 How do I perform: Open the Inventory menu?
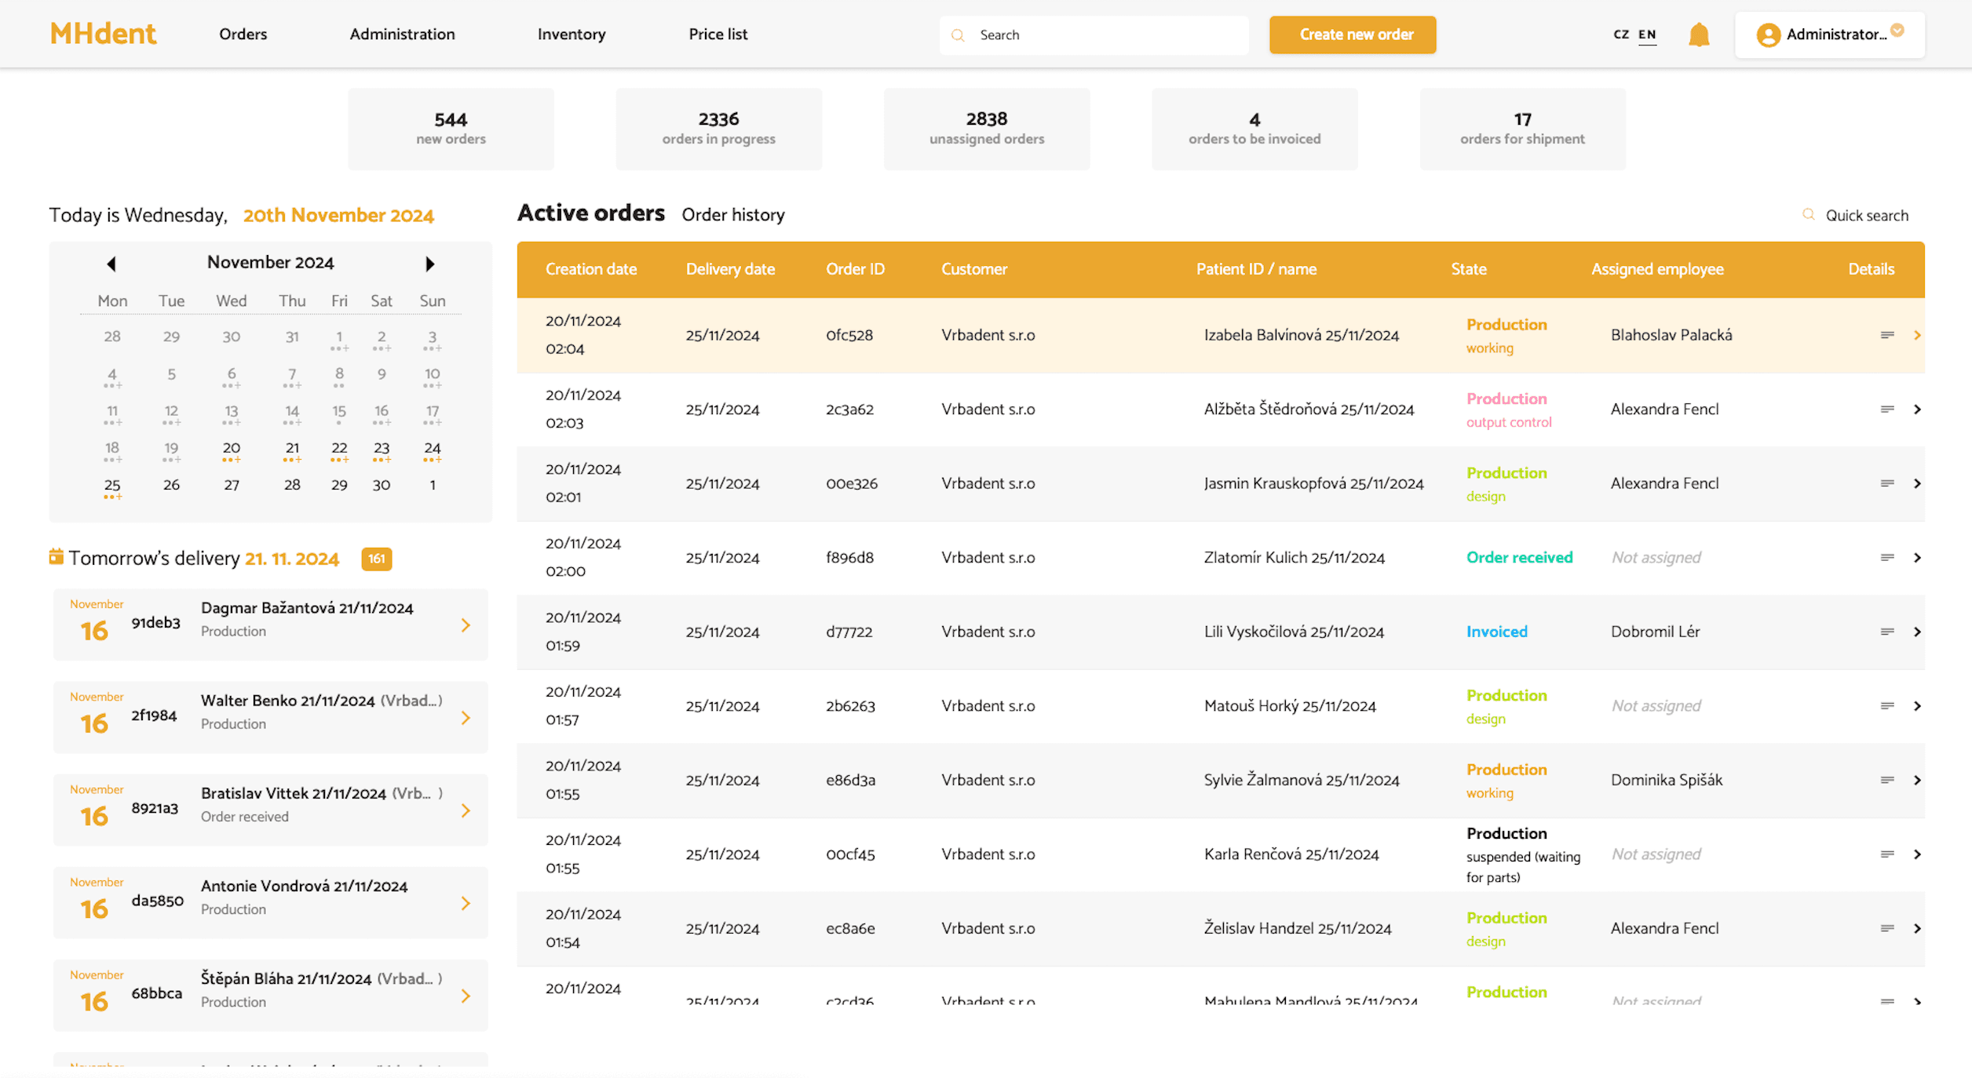[x=571, y=34]
